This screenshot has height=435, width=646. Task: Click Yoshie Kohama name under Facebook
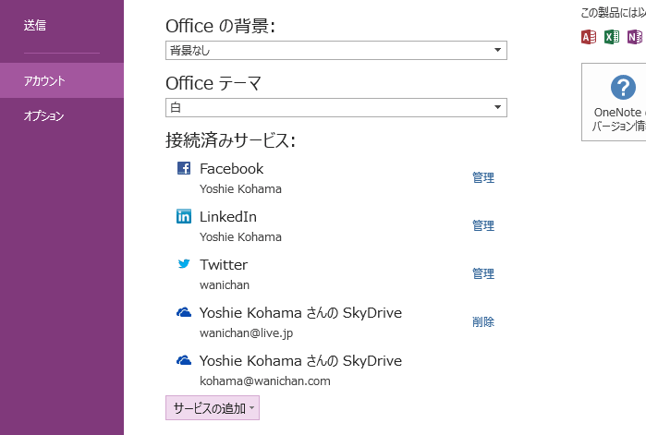pyautogui.click(x=240, y=189)
